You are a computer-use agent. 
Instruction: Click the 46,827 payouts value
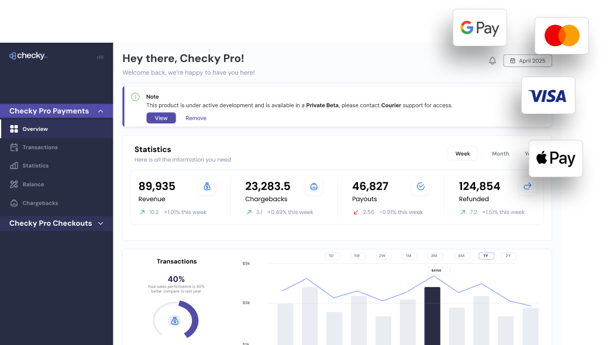[370, 187]
